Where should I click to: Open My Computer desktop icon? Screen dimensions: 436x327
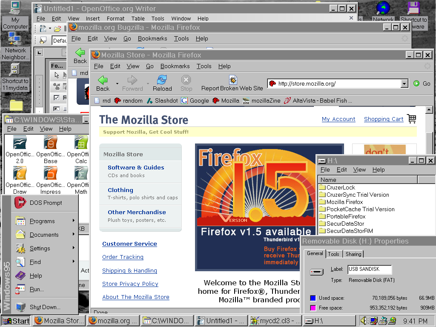15,8
